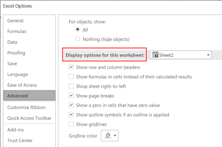222x147 pixels.
Task: Enable the Show gridlines checkbox
Action: [x=71, y=124]
